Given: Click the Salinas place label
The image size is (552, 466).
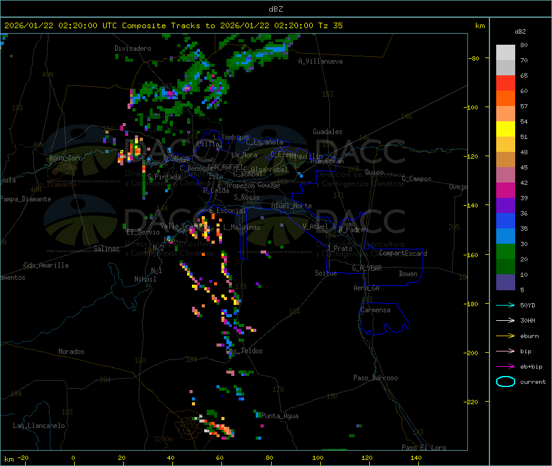Looking at the screenshot, I should click(106, 249).
